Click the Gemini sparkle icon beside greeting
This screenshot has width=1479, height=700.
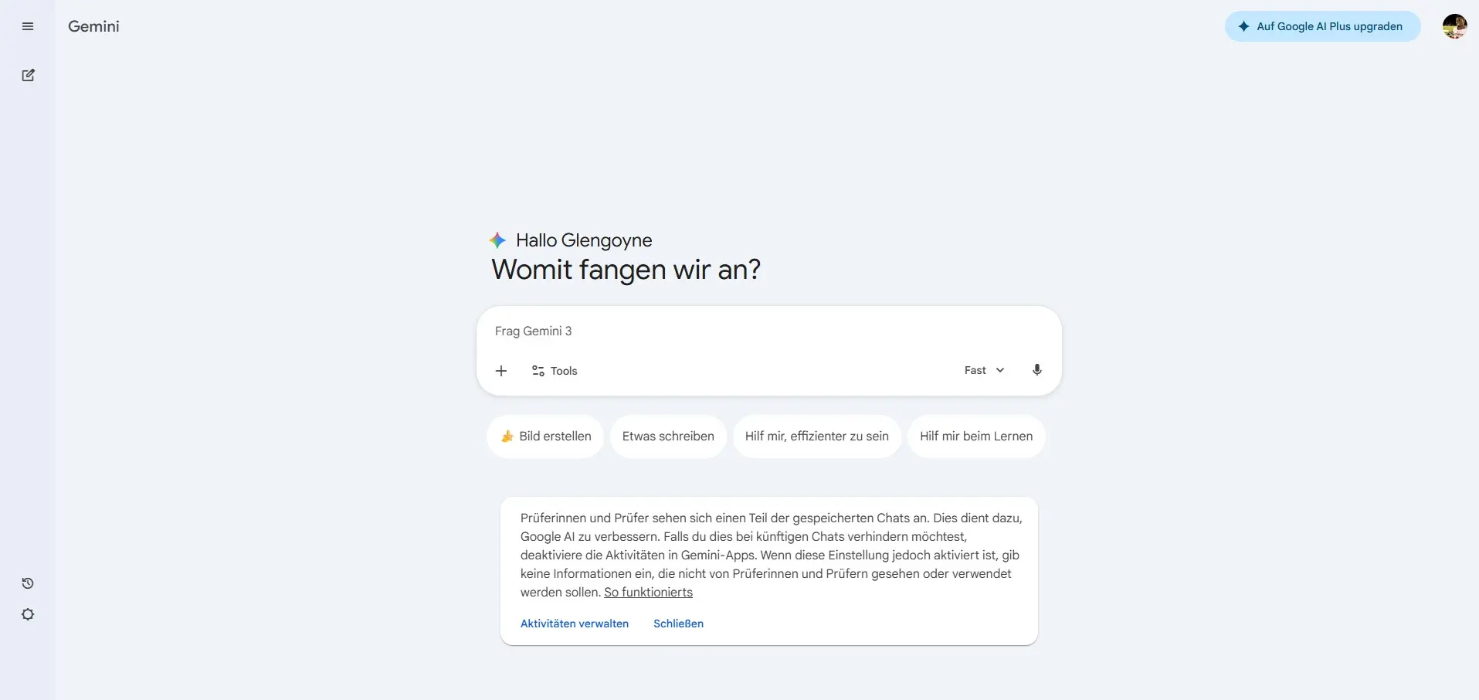coord(497,240)
